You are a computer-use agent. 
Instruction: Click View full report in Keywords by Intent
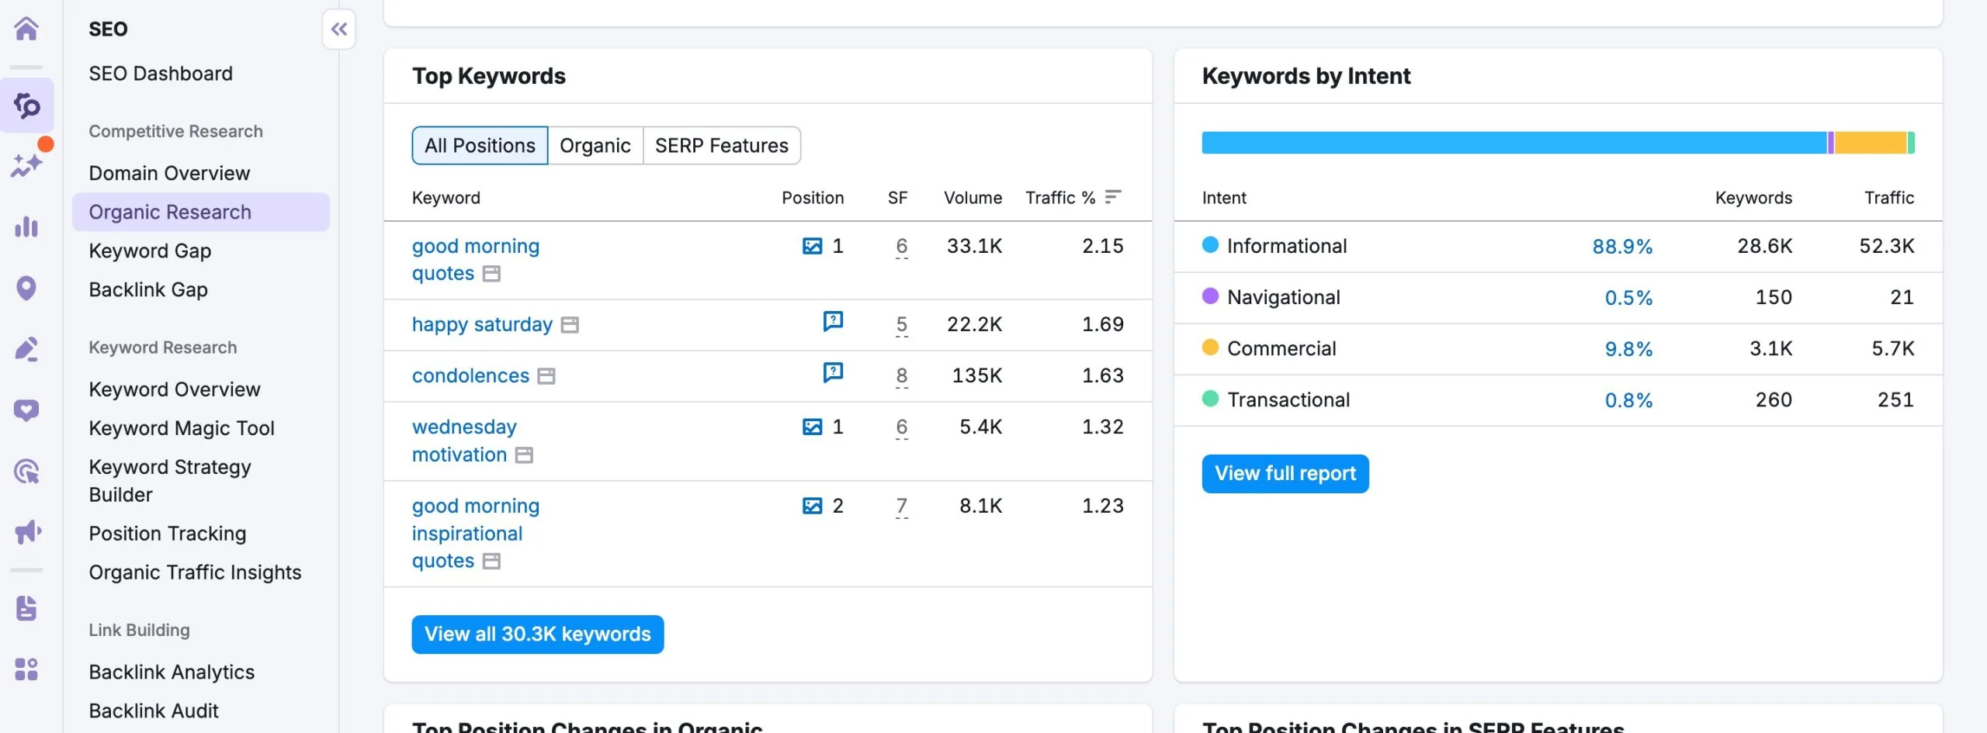[x=1285, y=473]
